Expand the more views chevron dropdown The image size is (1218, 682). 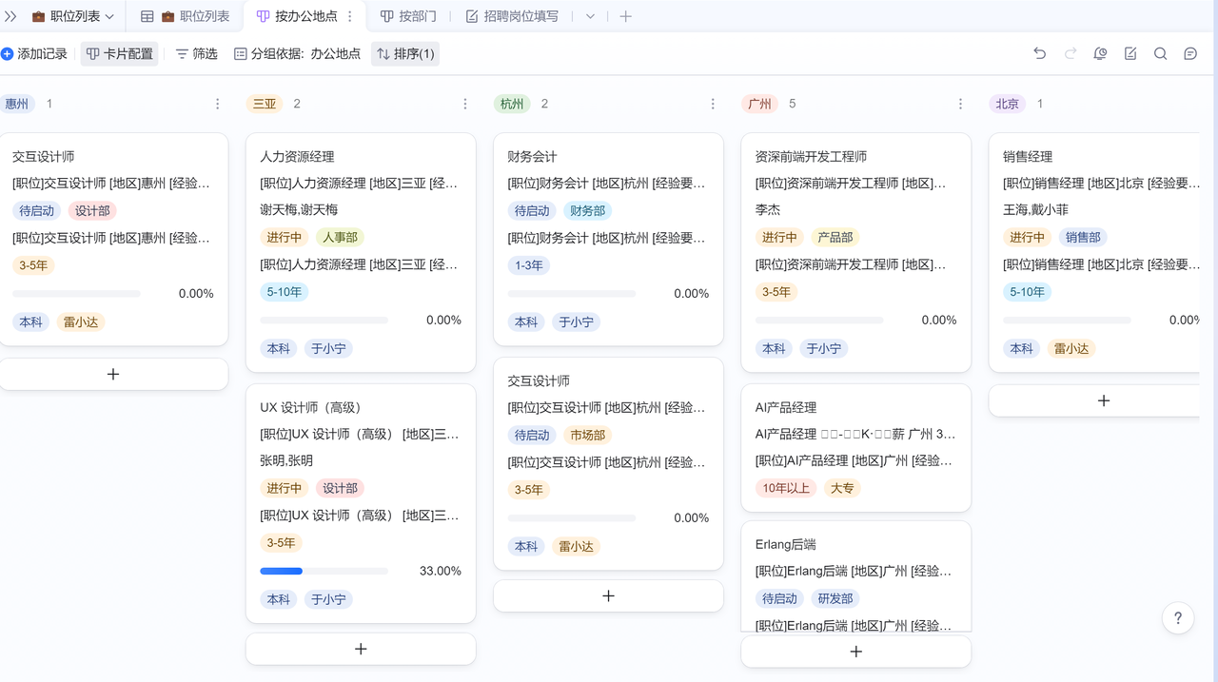point(590,16)
